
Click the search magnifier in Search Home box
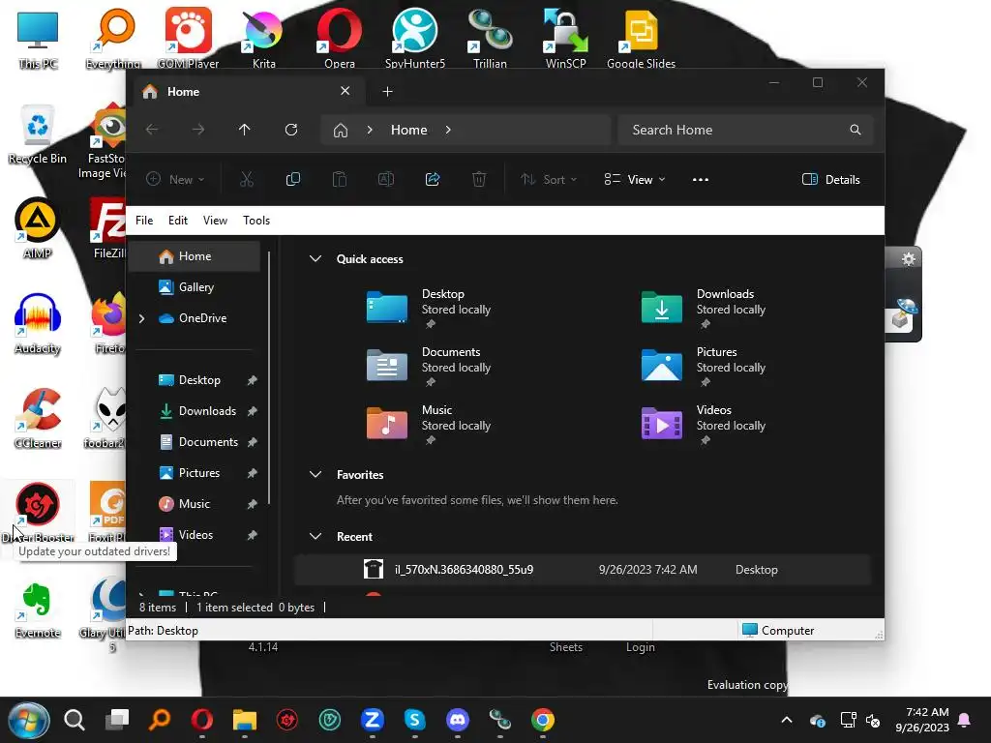[856, 130]
